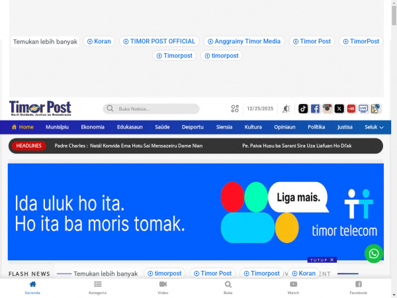Open the Edukasaun section

pyautogui.click(x=130, y=127)
